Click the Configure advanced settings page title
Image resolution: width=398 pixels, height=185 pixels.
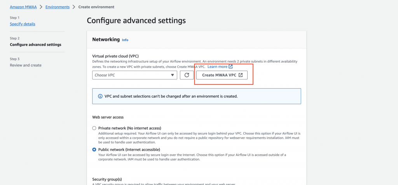pyautogui.click(x=136, y=21)
